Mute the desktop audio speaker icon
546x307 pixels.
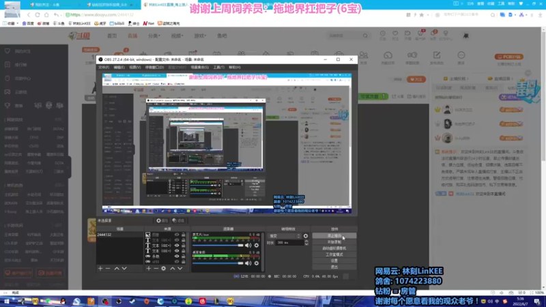[x=248, y=263]
